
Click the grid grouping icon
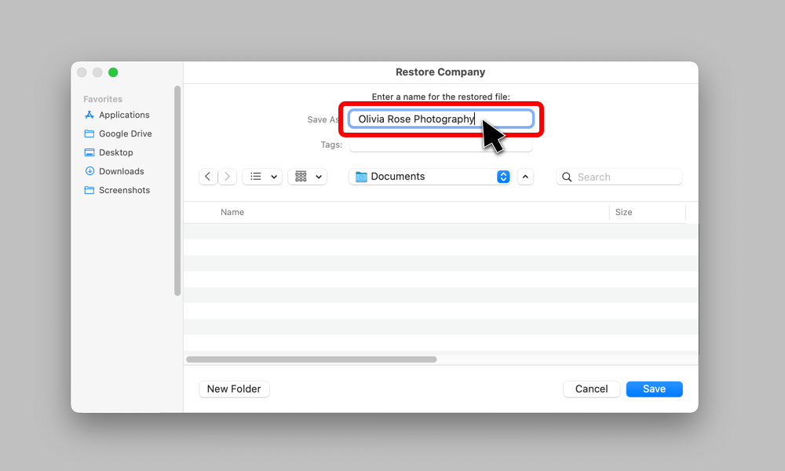[x=301, y=177]
